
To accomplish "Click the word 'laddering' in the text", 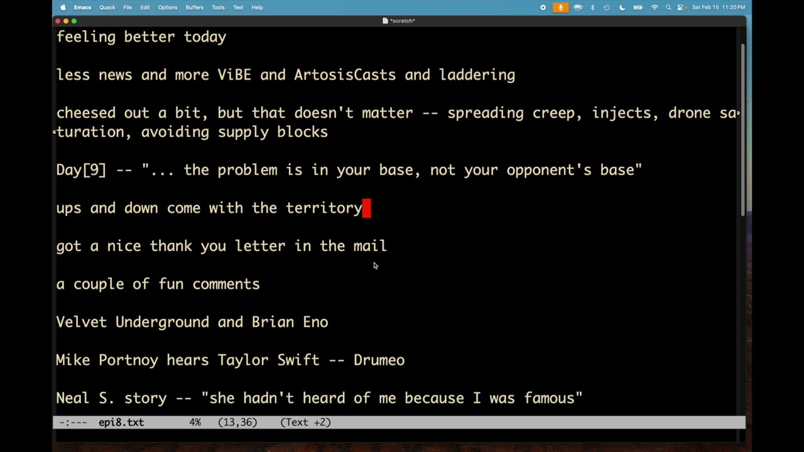I will (x=477, y=75).
